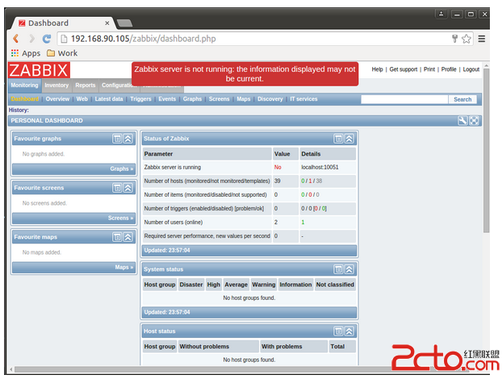Open the Profile link

click(449, 69)
